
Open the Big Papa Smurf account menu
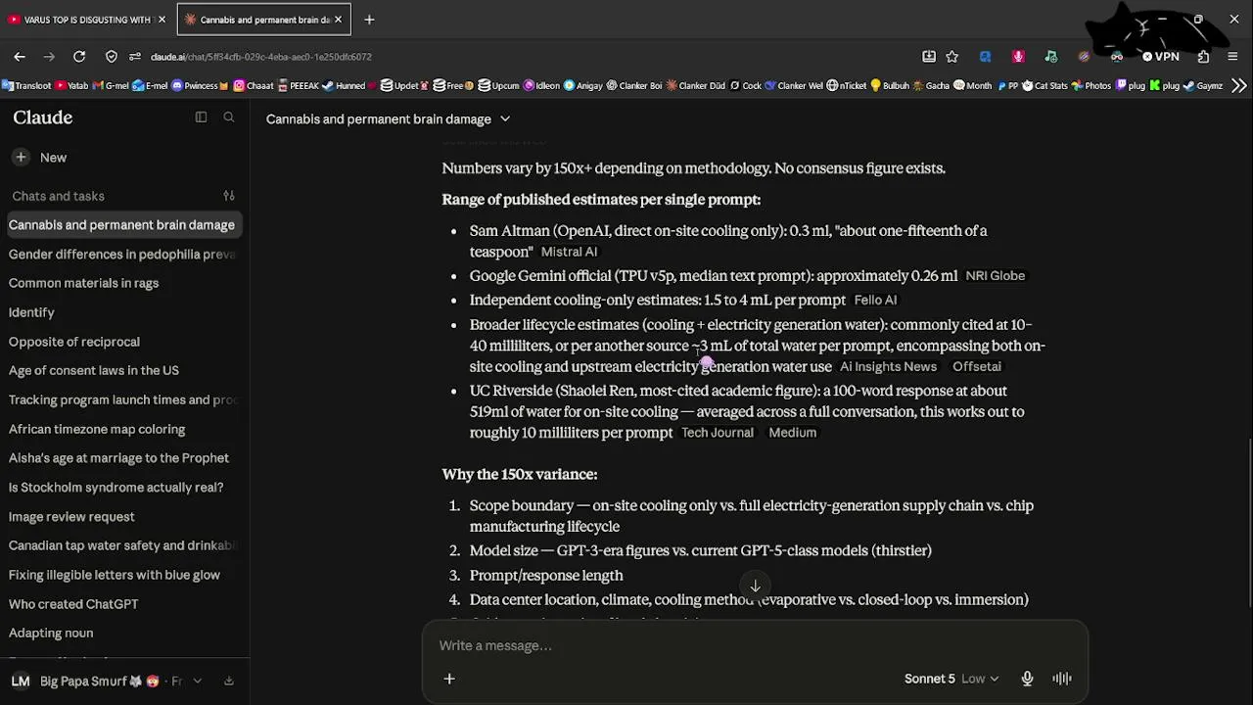107,681
